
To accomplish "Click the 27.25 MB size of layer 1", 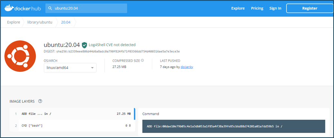I will (x=124, y=114).
